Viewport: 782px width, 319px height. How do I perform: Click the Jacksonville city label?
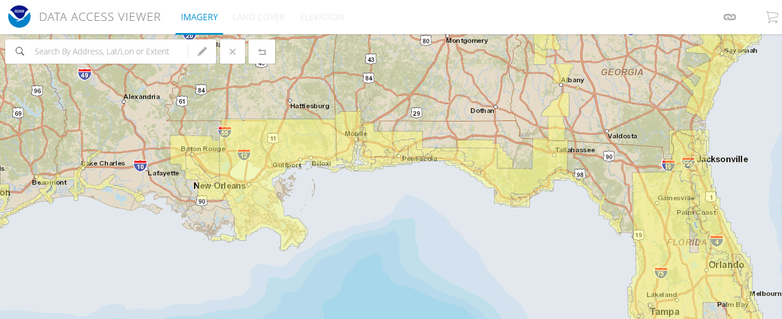point(722,159)
